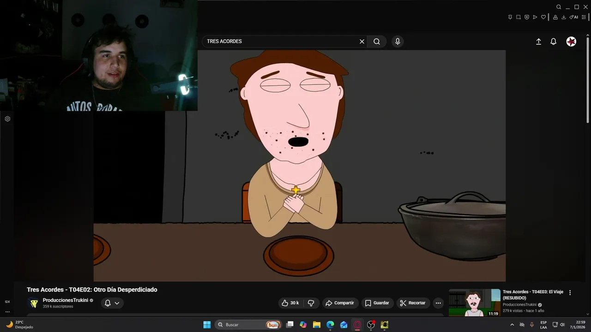Click the video title Otro Día Desperdiciado
591x332 pixels.
[x=92, y=290]
